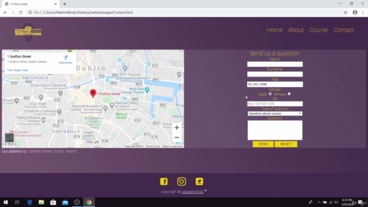Image resolution: width=368 pixels, height=207 pixels.
Task: Click the Tel input field
Action: click(x=275, y=103)
